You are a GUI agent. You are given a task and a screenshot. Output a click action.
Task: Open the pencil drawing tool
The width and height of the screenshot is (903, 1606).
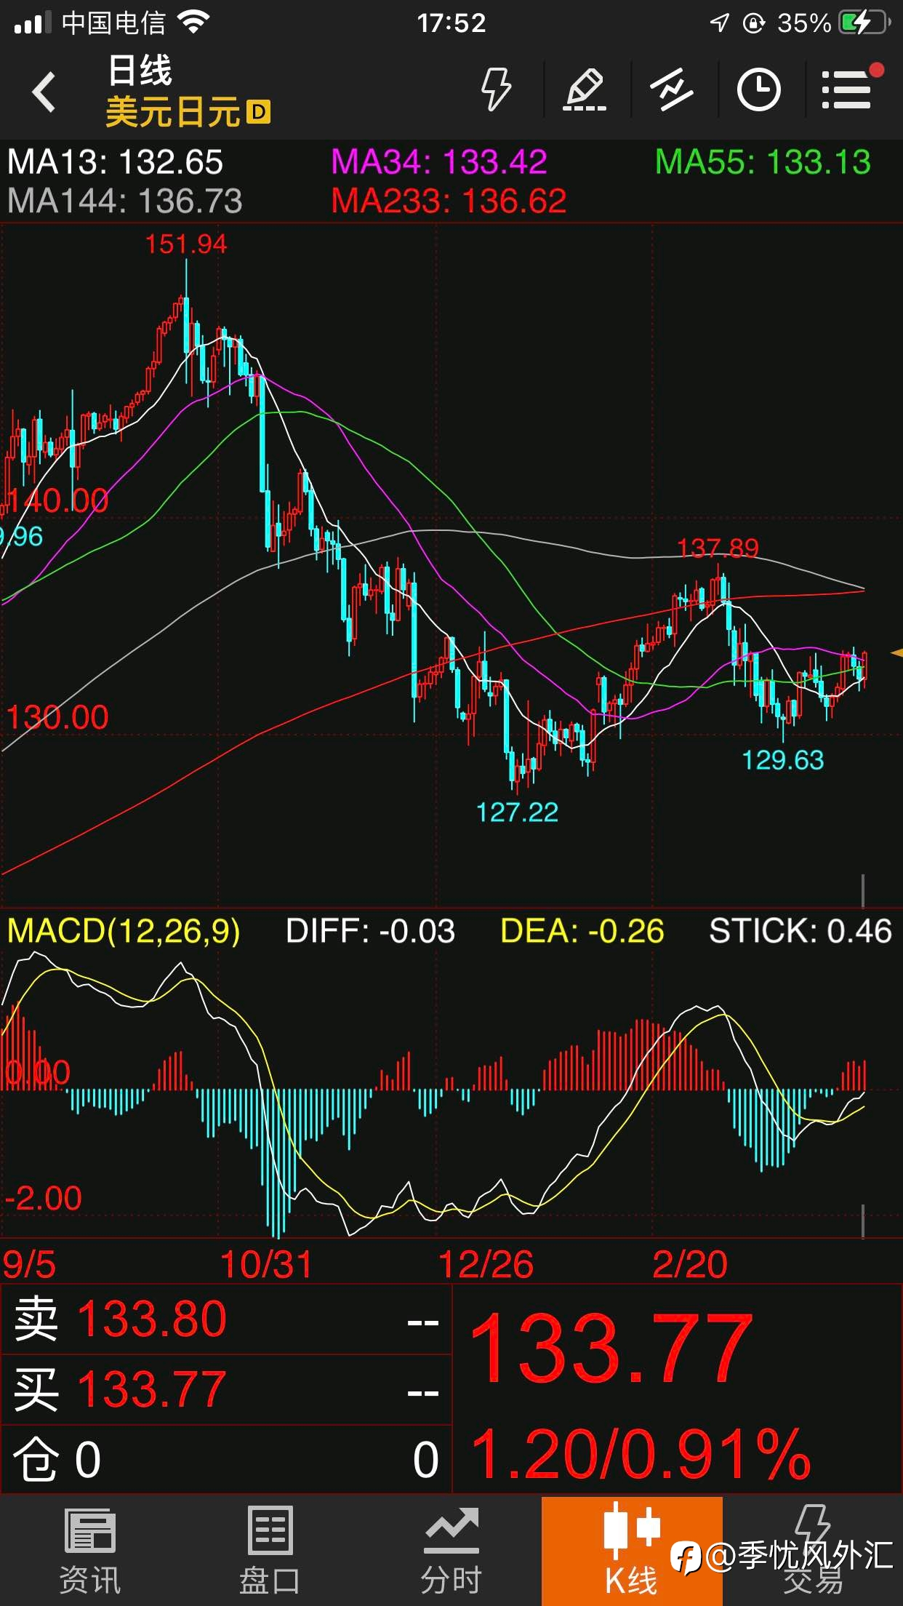point(585,89)
